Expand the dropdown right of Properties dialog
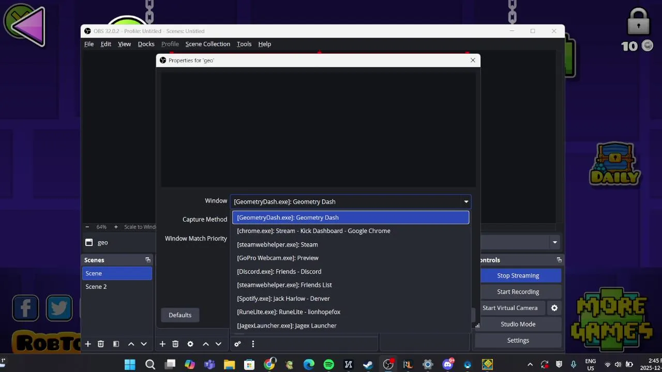Viewport: 662px width, 372px height. (554, 242)
